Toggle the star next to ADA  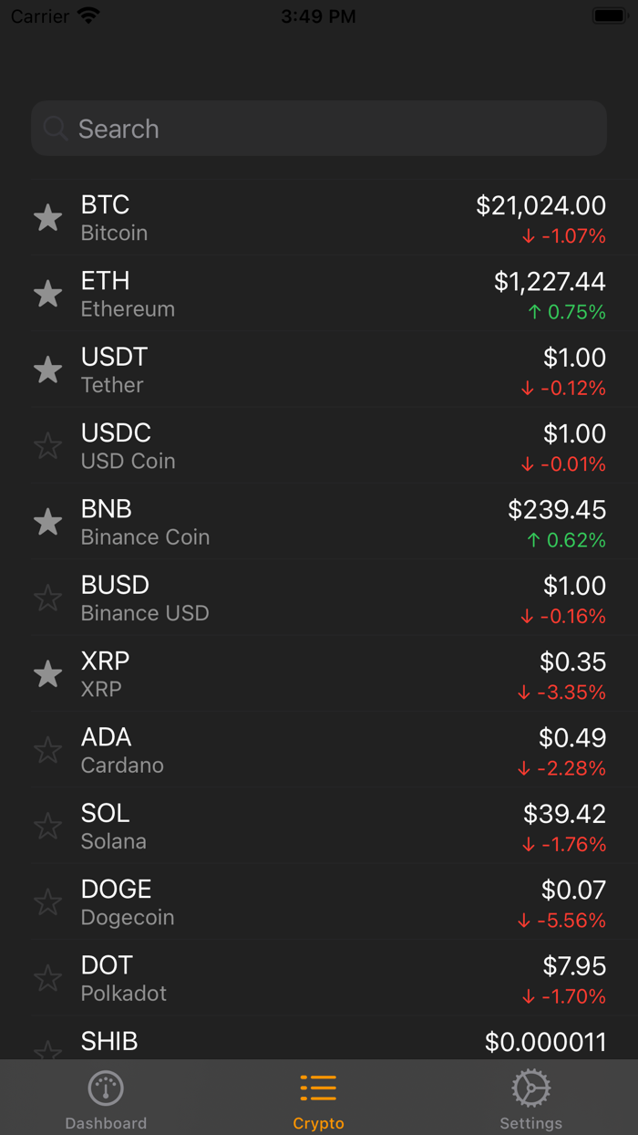(x=47, y=749)
